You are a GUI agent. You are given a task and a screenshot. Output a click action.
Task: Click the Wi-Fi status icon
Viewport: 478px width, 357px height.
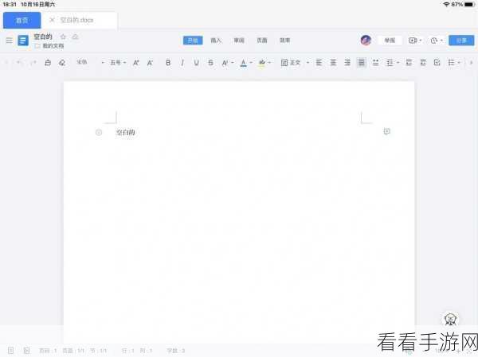pos(446,4)
